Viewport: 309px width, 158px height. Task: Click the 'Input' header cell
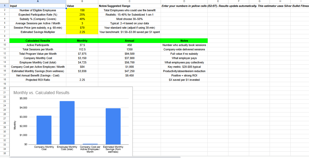coord(38,6)
